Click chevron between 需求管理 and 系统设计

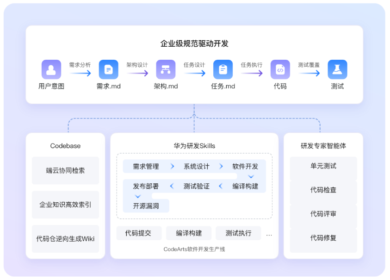click(x=172, y=166)
